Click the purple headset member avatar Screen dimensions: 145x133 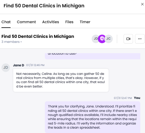pyautogui.click(x=102, y=39)
